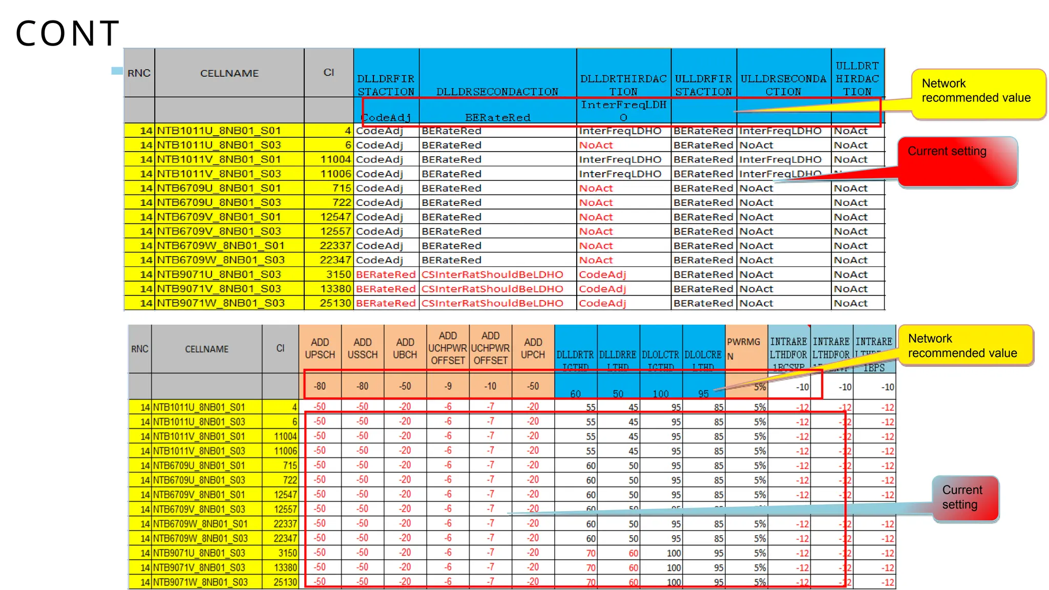Click CSInterRatShouldBeLDHO in NTB9071W_8NB01_S03 row
1049x590 pixels.
[492, 303]
